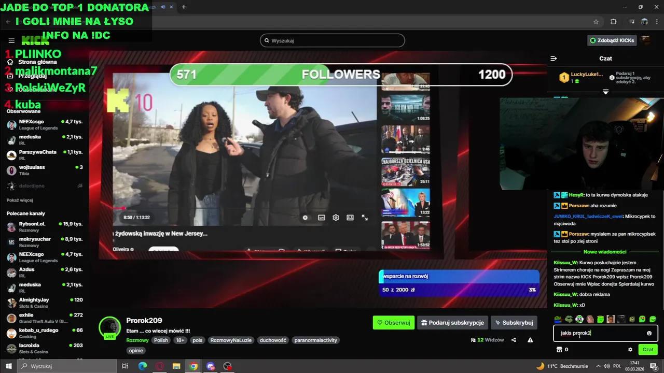
Task: Click the Obserwuj follow button
Action: 393,323
